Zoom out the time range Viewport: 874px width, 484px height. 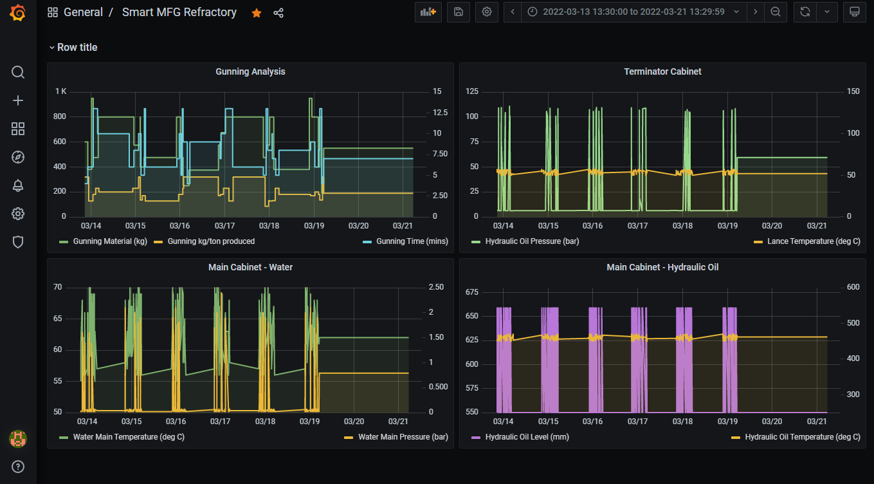tap(776, 12)
